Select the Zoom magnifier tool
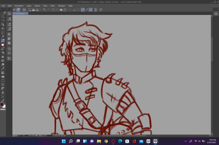Viewport: 219px width, 145px height. (3, 16)
